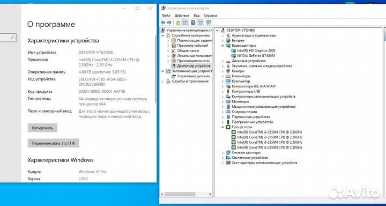Click the Общие папки folder icon
This screenshot has height=206, width=386.
pyautogui.click(x=174, y=50)
